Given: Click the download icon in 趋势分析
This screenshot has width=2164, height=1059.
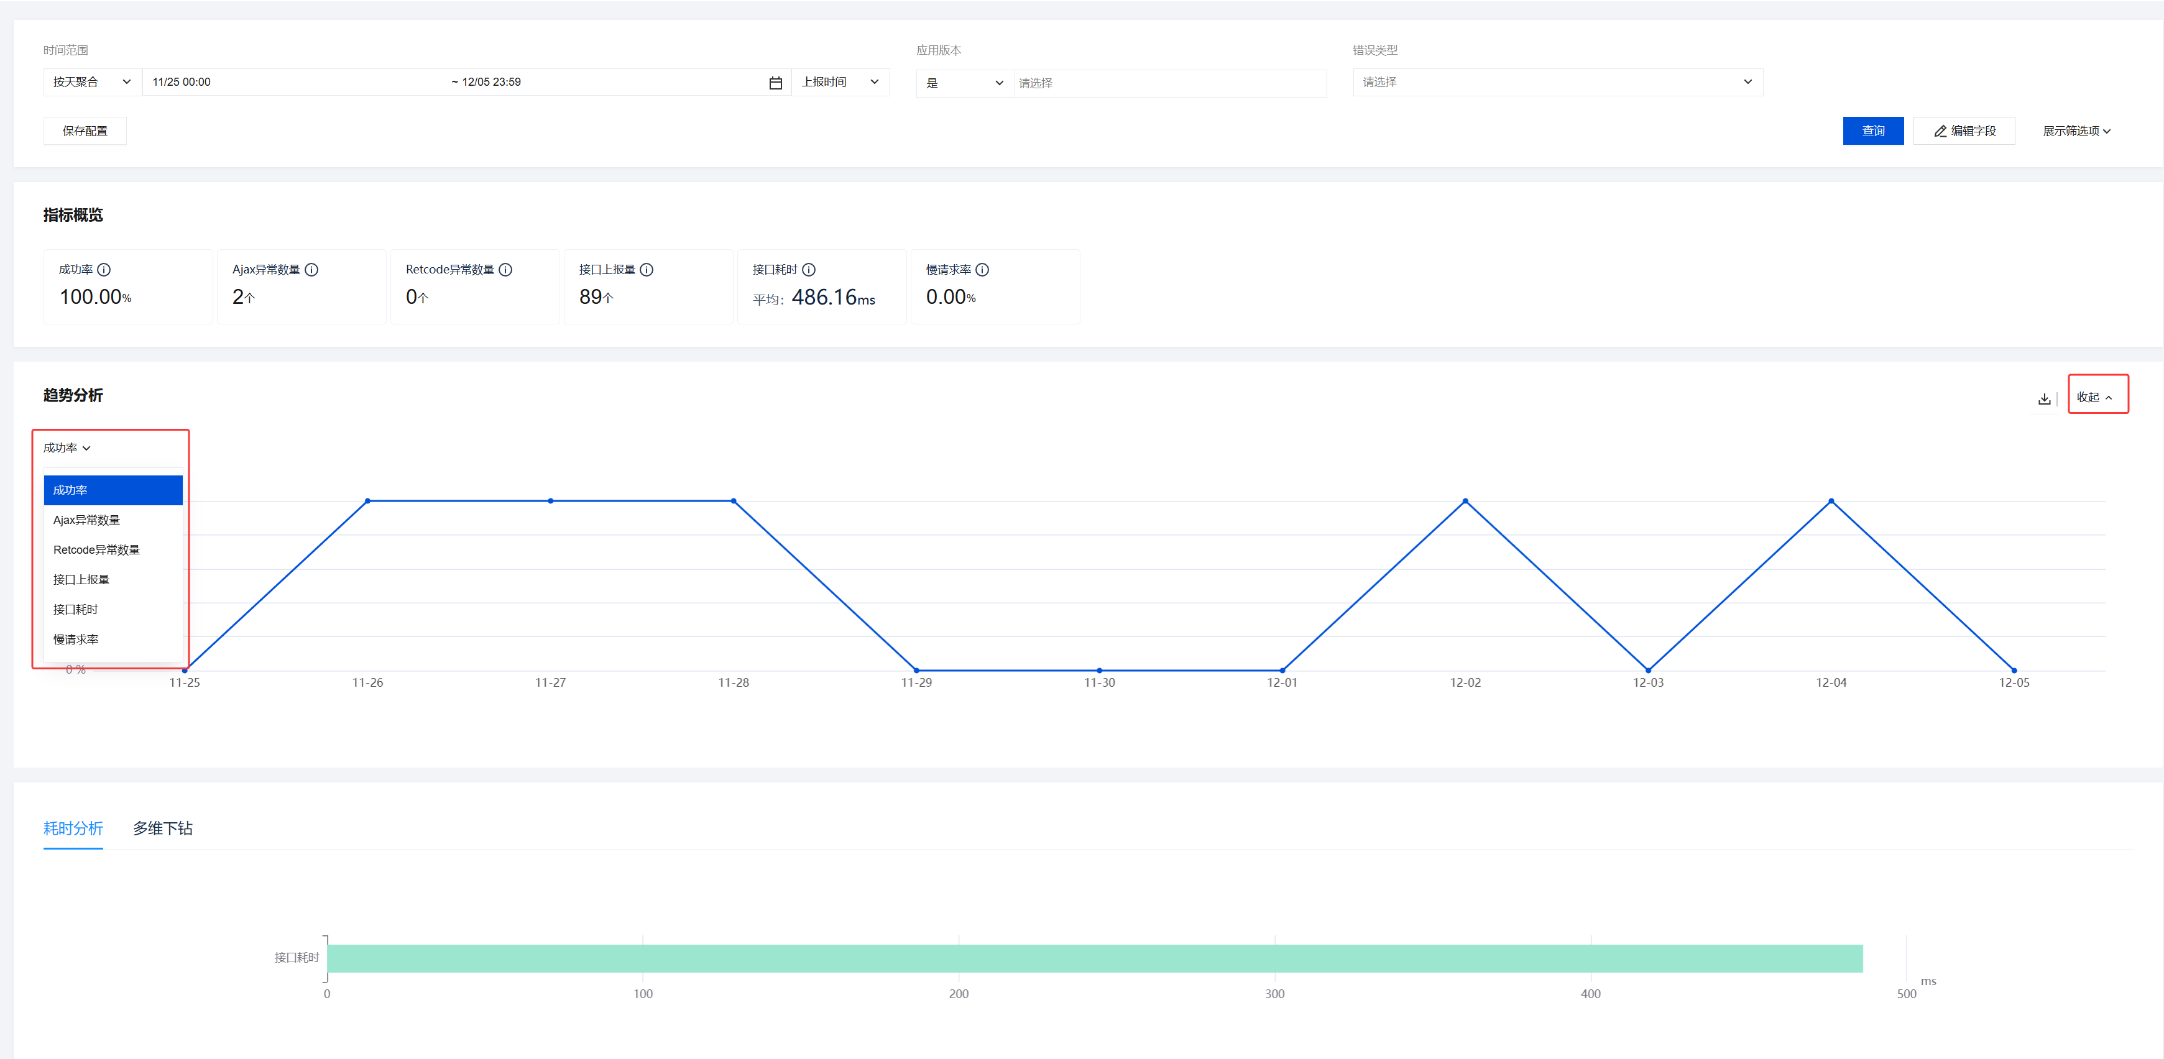Looking at the screenshot, I should (x=2044, y=399).
